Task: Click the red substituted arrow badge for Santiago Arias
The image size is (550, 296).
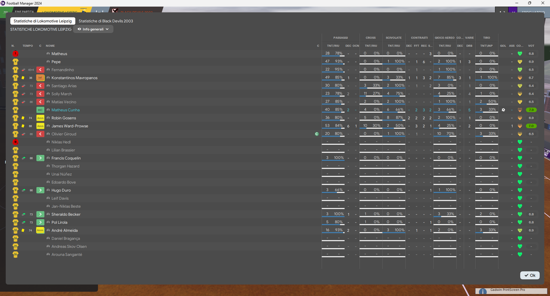Action: pyautogui.click(x=40, y=86)
